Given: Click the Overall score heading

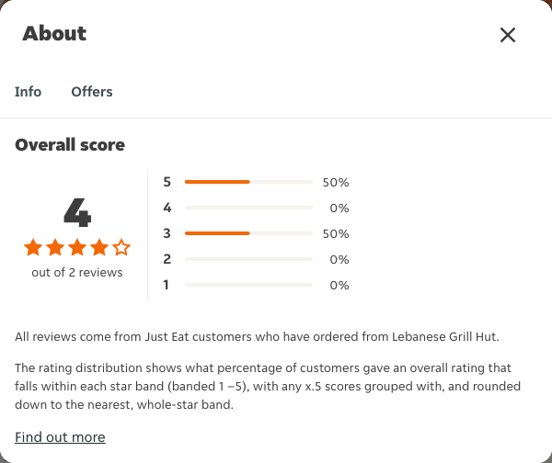Looking at the screenshot, I should point(70,145).
